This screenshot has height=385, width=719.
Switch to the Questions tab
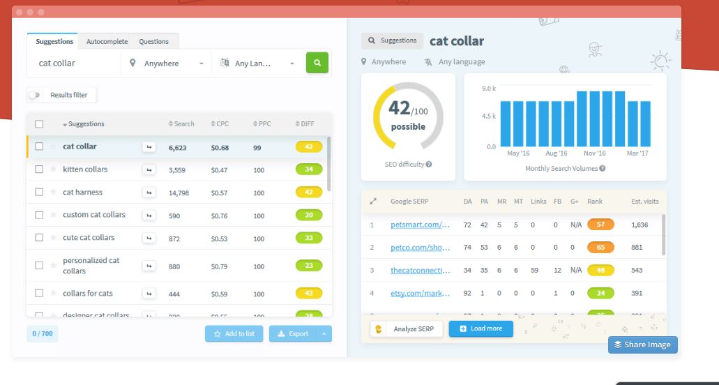153,41
